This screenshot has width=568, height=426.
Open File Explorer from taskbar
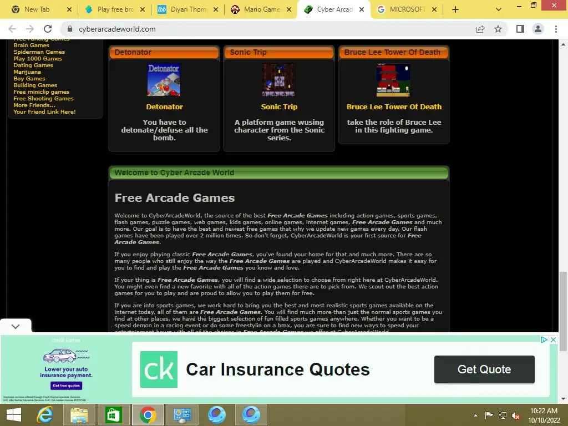pyautogui.click(x=79, y=415)
